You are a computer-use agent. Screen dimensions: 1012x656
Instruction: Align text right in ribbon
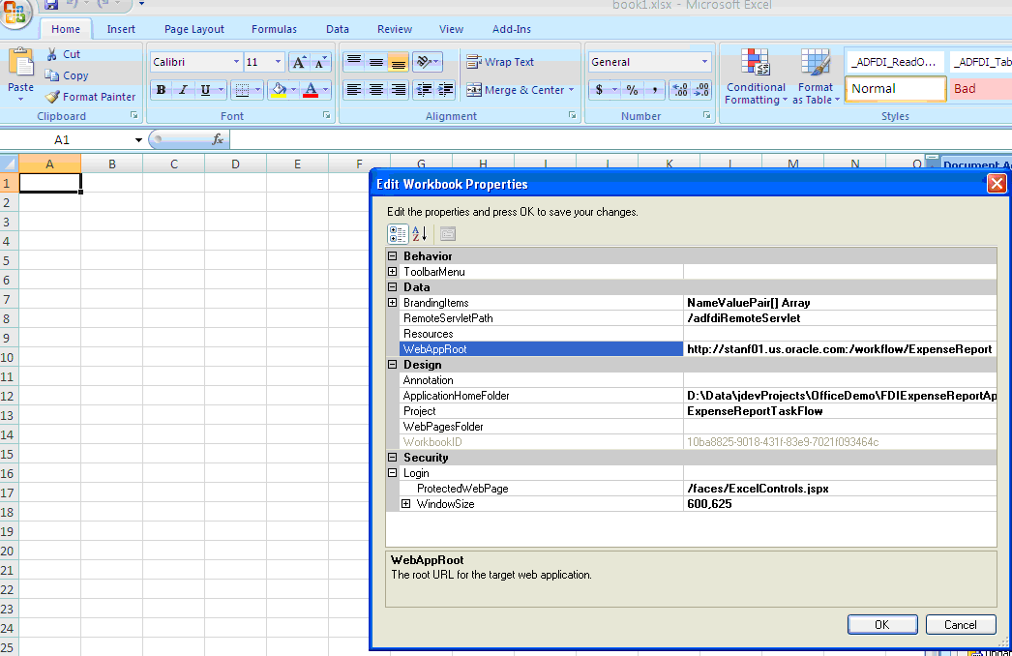tap(399, 90)
